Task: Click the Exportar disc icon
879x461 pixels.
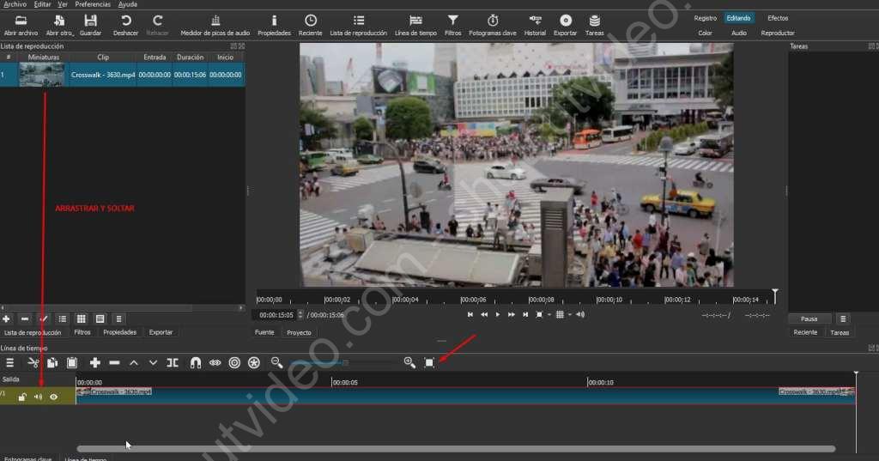Action: (565, 25)
